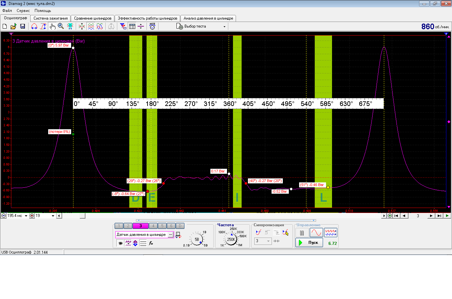The height and width of the screenshot is (299, 452).
Task: Save recording with the floppy disk icon
Action: pos(23,26)
